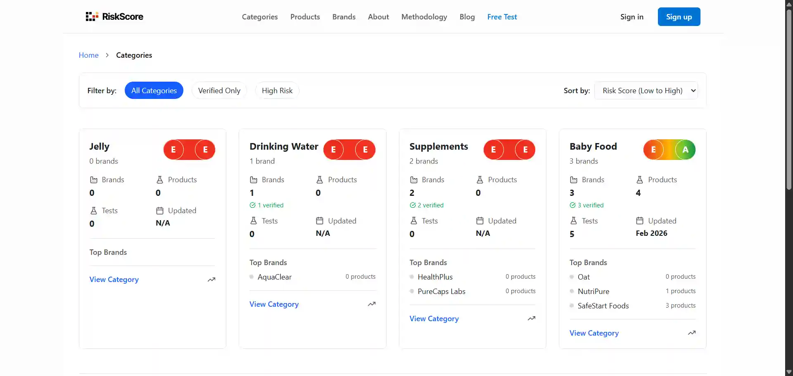Click the Tests flask icon in Baby Food card
Screen dimensions: 793x376
[x=574, y=221]
